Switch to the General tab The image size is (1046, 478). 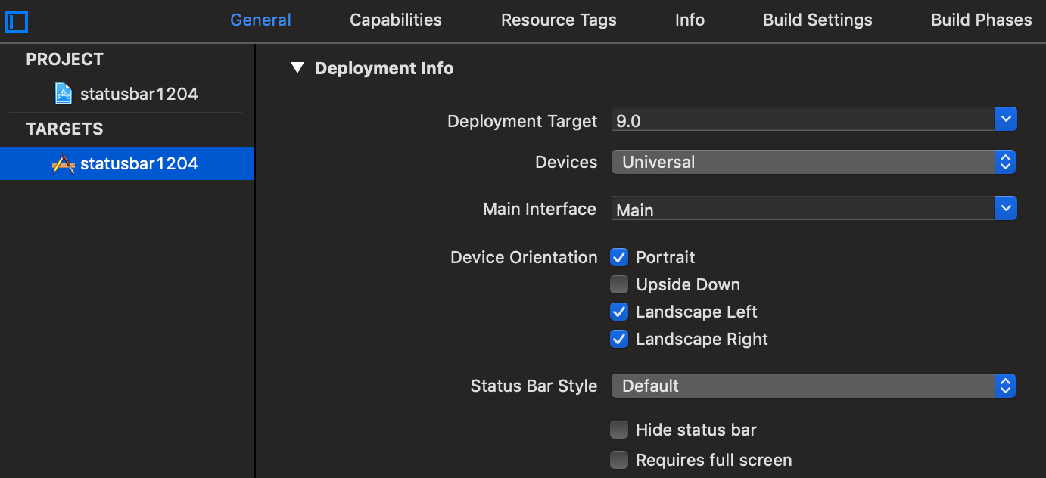[x=260, y=20]
